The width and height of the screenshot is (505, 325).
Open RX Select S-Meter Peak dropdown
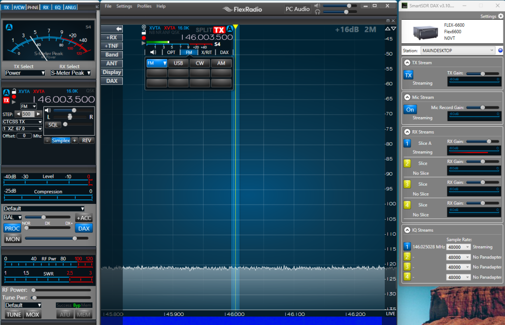71,73
